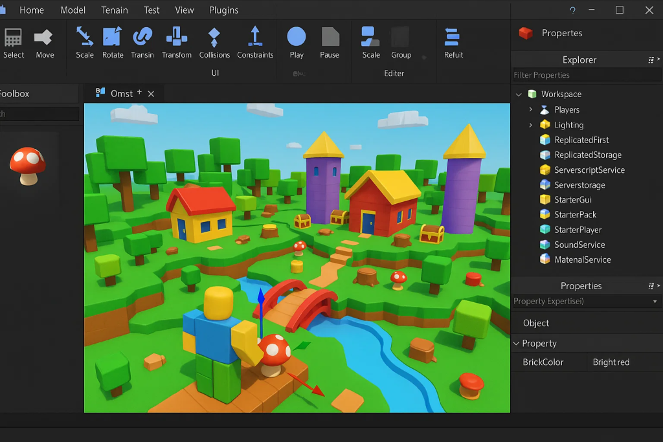Image resolution: width=663 pixels, height=442 pixels.
Task: Open the Model menu
Action: (x=73, y=10)
